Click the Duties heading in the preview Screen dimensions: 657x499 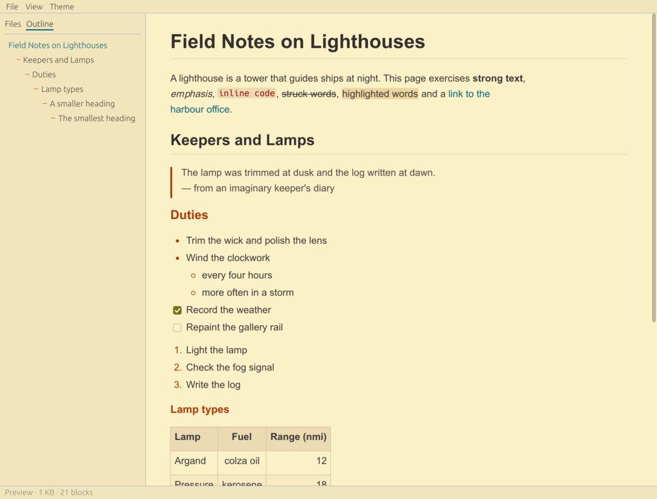pos(189,215)
